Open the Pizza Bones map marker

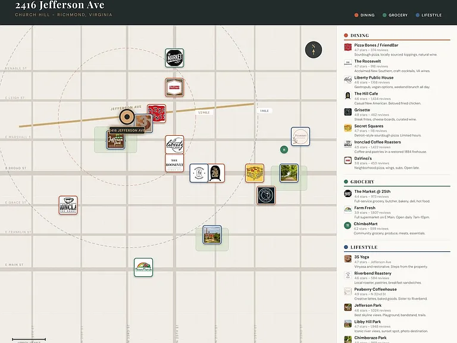(x=157, y=114)
